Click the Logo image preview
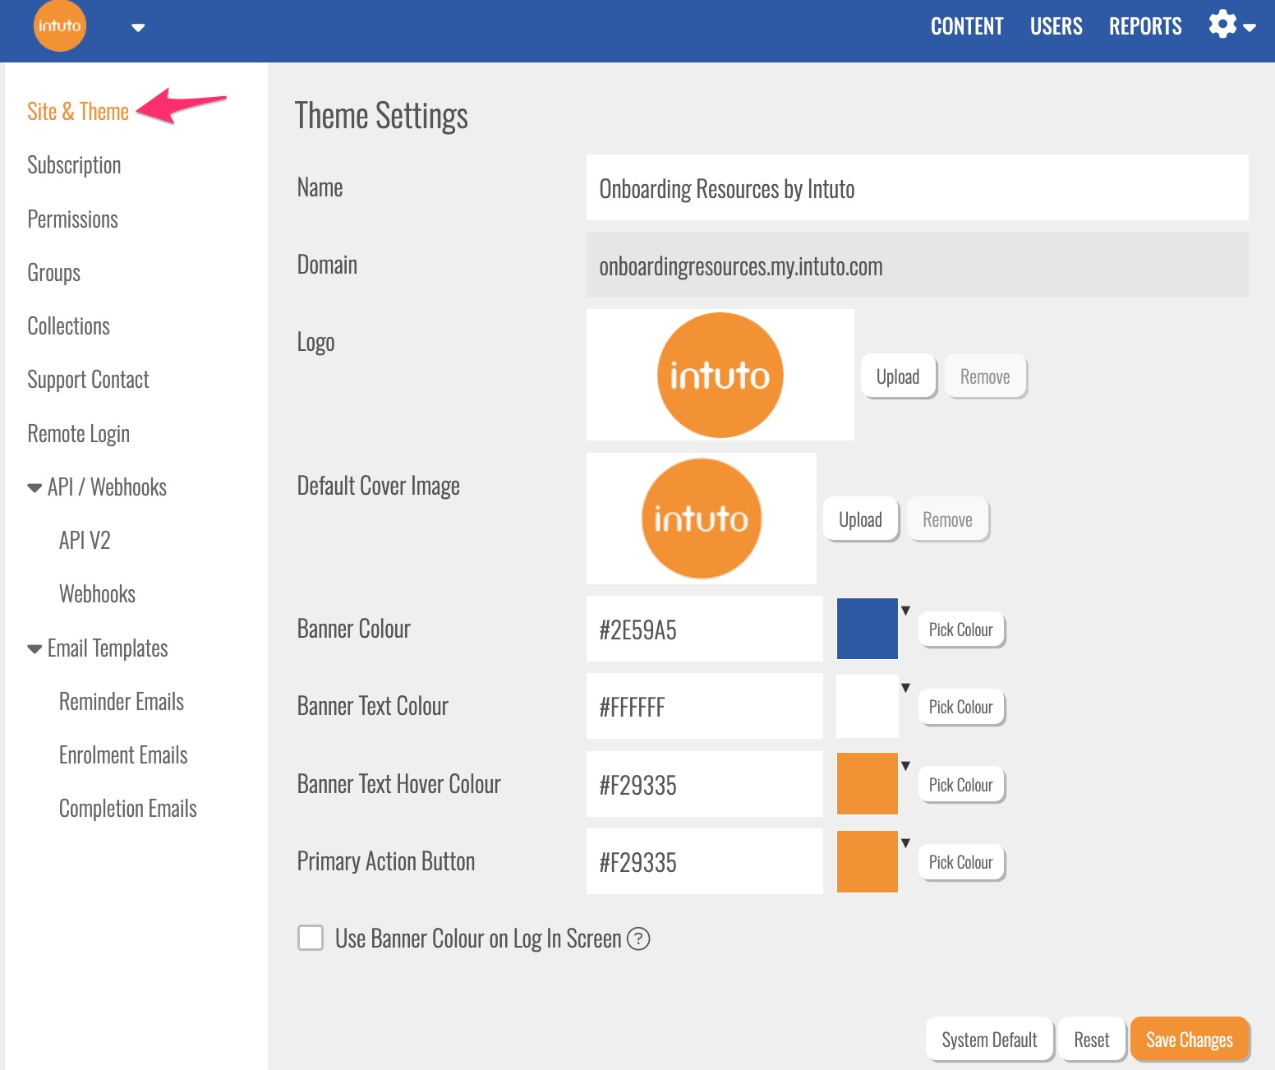 coord(720,375)
